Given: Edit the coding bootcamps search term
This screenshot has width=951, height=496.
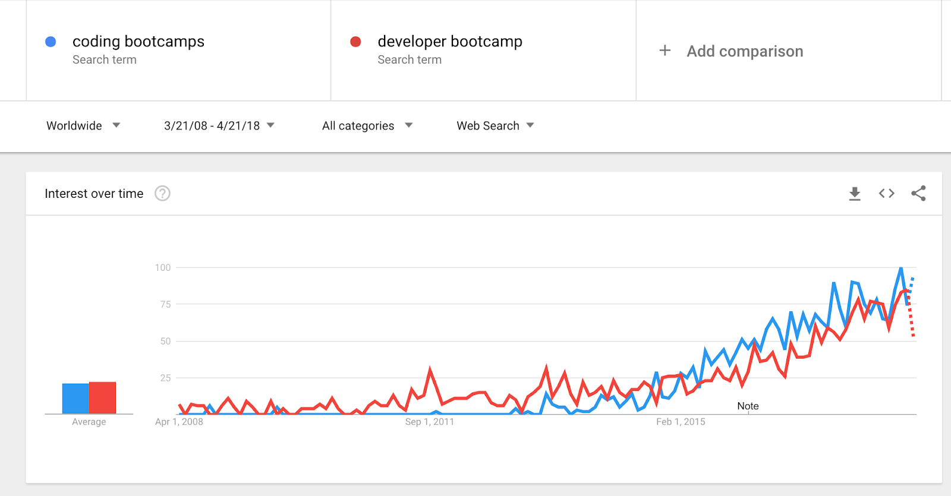Looking at the screenshot, I should click(138, 42).
